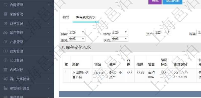Expand the 内部银行 menu chevron
The image size is (201, 98).
(49, 70)
